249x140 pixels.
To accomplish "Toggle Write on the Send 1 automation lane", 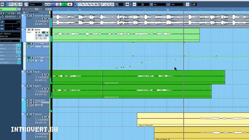I will click(32, 58).
